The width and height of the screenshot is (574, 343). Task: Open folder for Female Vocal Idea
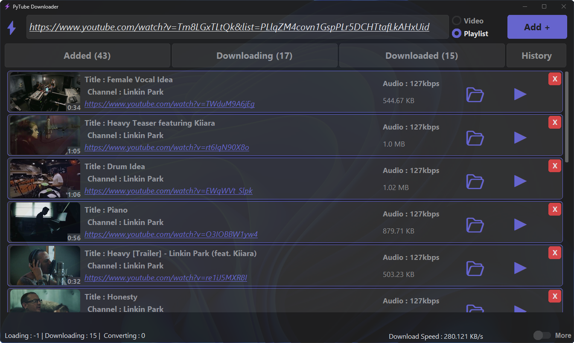point(475,95)
